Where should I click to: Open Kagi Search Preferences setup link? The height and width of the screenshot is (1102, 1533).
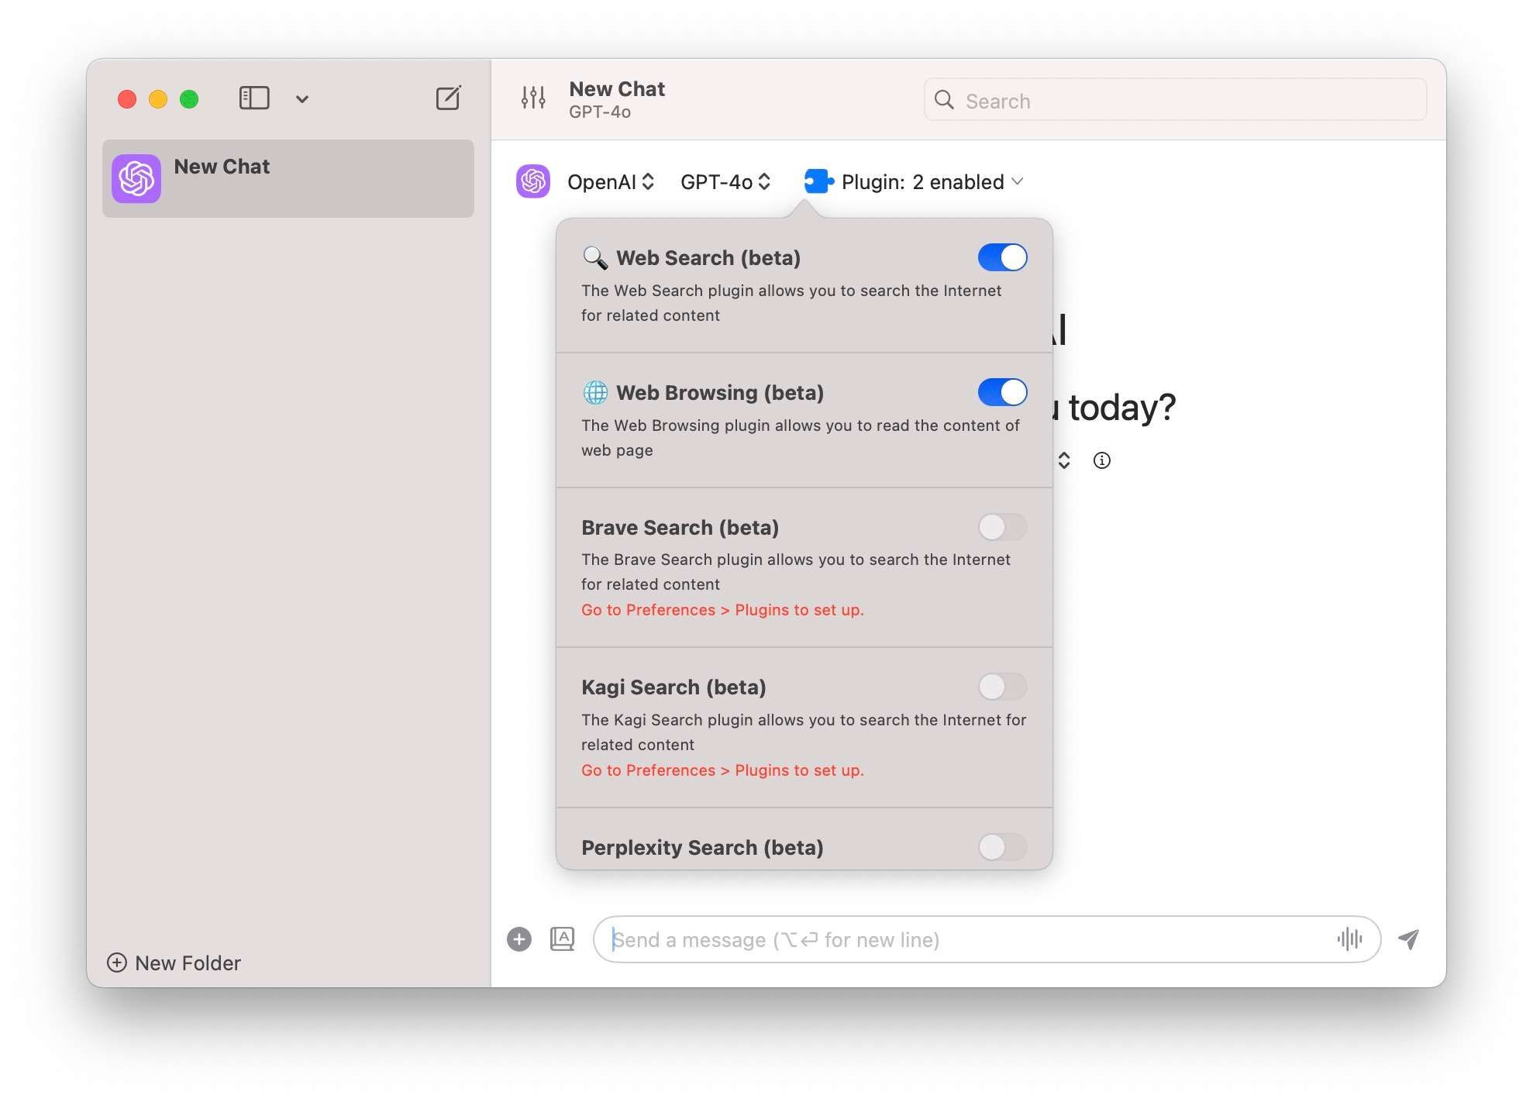[x=722, y=770]
